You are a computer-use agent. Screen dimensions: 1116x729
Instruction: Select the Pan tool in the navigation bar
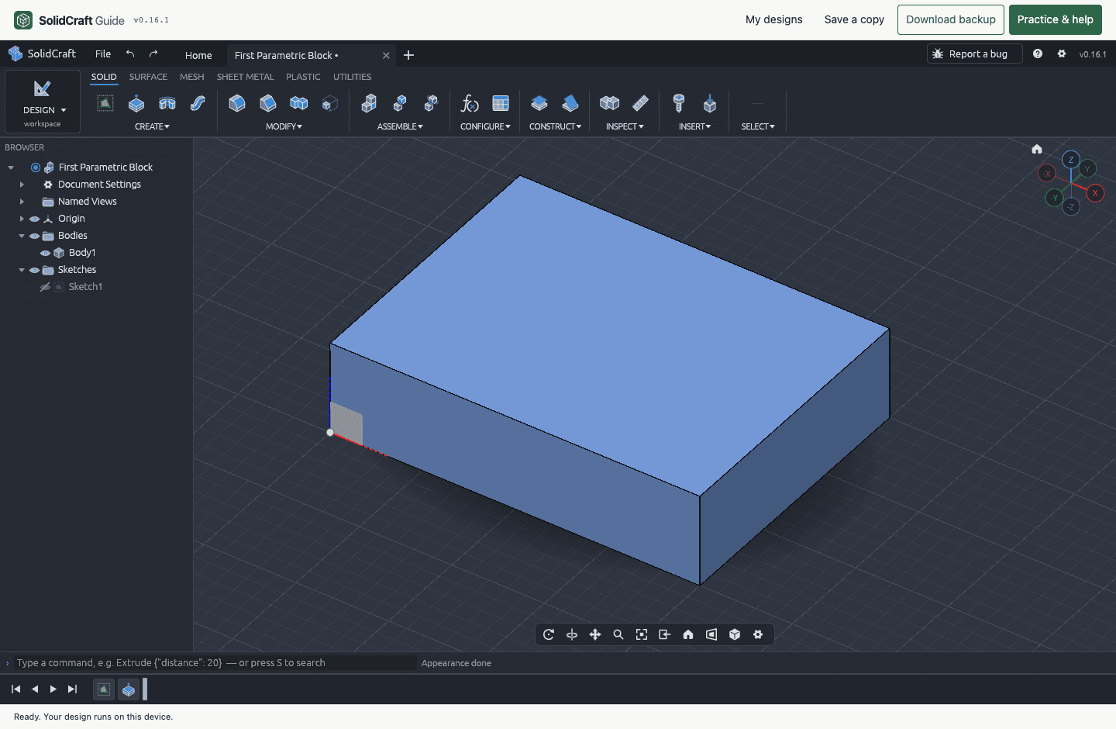(x=595, y=634)
